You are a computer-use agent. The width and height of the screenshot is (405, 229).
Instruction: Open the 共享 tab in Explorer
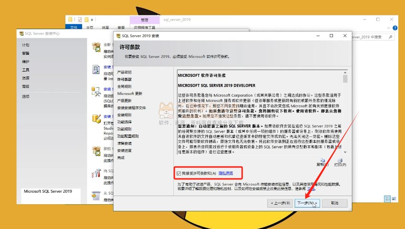(x=106, y=28)
